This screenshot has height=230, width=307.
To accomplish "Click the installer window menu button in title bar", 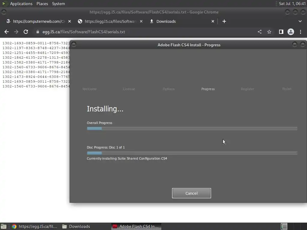I will [74, 45].
